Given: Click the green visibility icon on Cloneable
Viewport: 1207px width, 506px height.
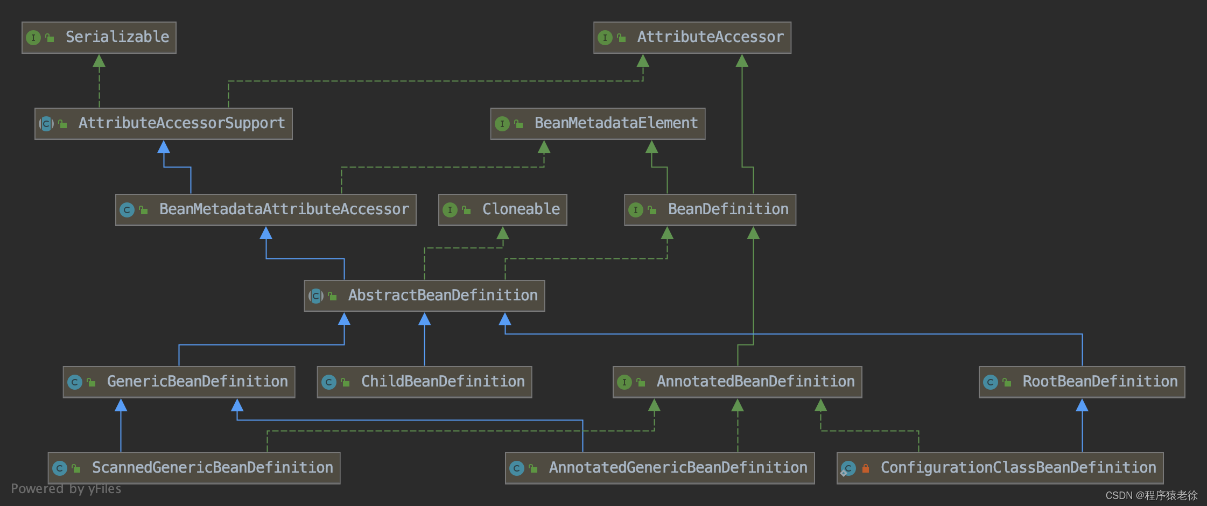Looking at the screenshot, I should pos(466,210).
